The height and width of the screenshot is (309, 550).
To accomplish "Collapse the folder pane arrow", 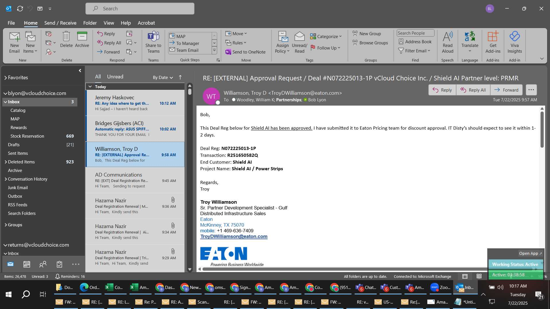I will (80, 71).
